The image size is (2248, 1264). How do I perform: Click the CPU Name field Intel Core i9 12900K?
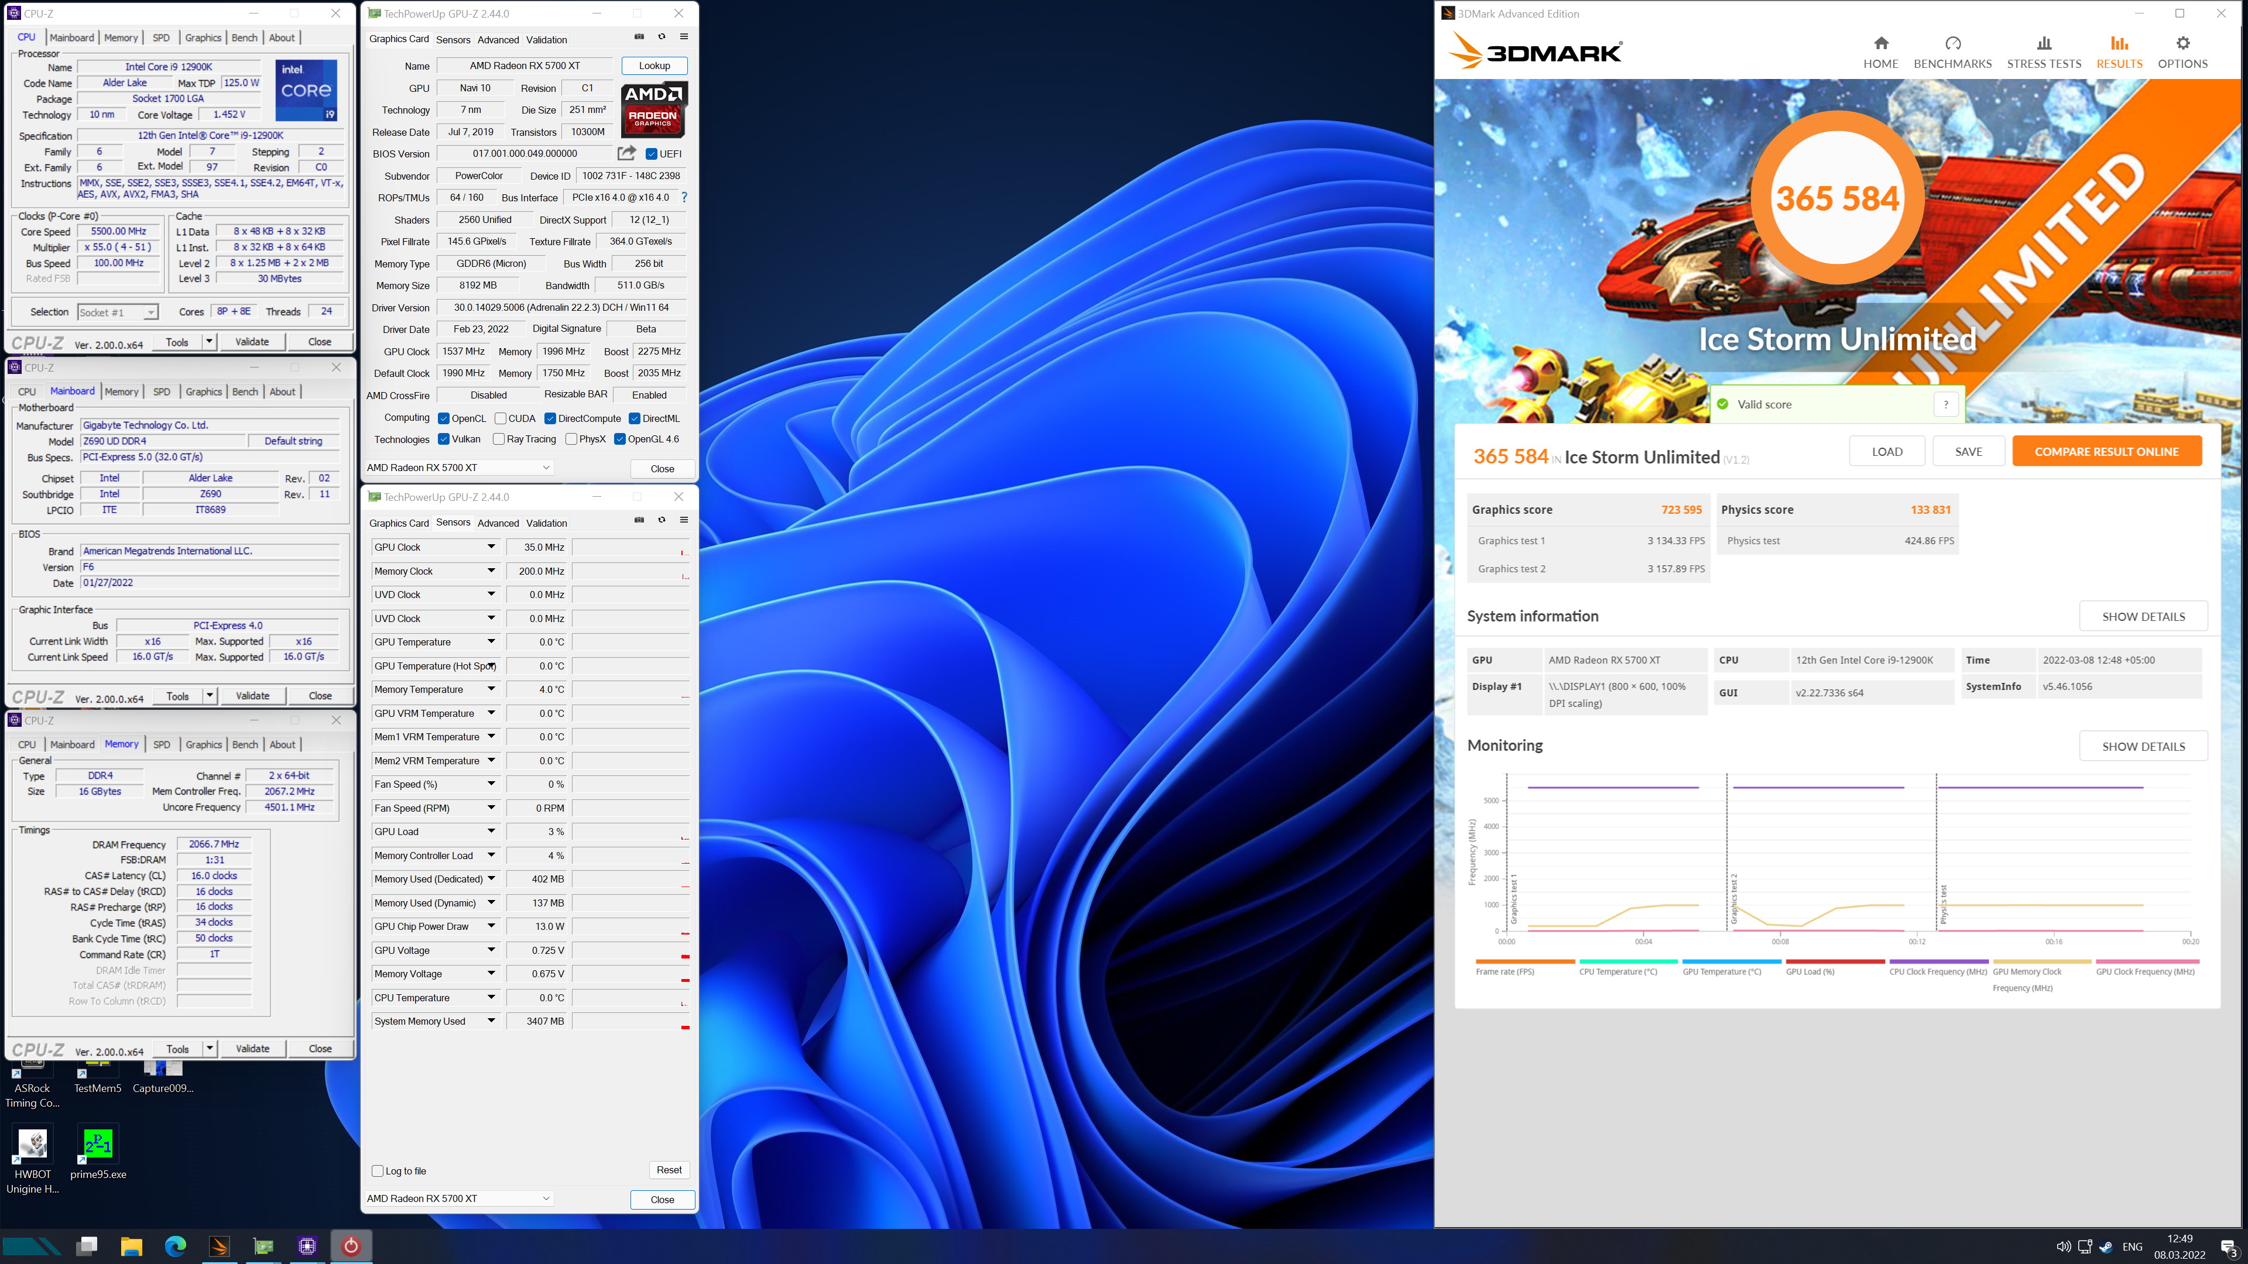click(169, 67)
